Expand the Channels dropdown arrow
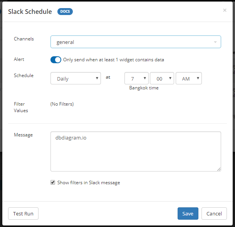Image resolution: width=235 pixels, height=227 pixels. [x=215, y=42]
